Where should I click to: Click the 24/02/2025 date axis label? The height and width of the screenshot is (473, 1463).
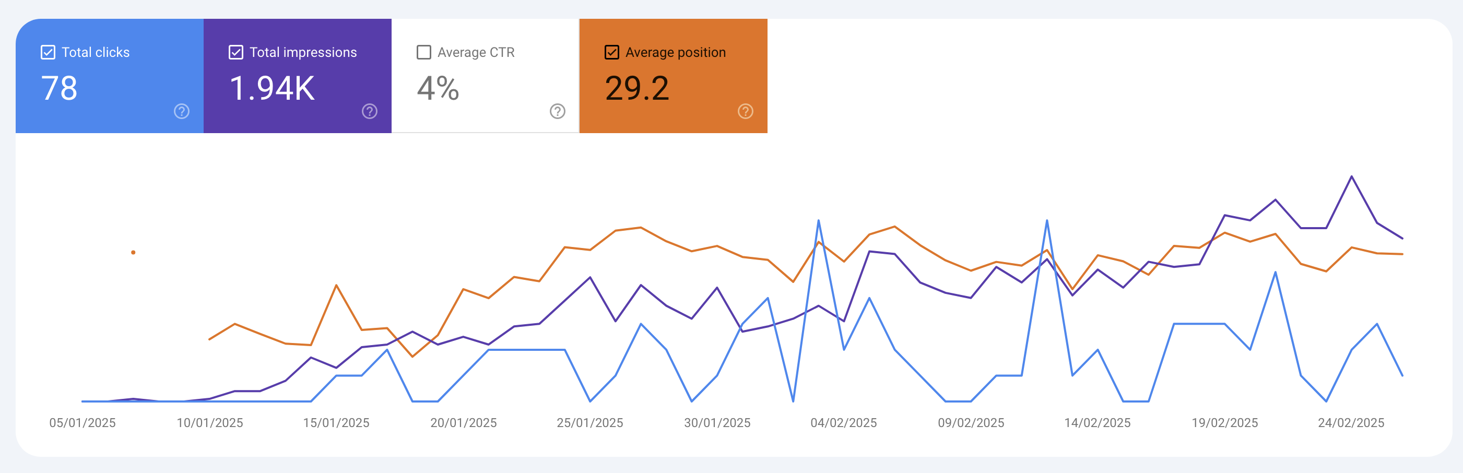point(1351,422)
